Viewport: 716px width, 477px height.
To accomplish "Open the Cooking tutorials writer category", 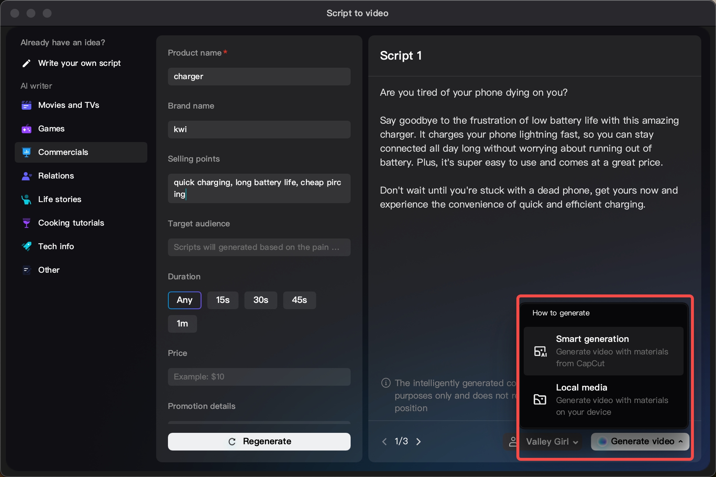I will tap(81, 223).
